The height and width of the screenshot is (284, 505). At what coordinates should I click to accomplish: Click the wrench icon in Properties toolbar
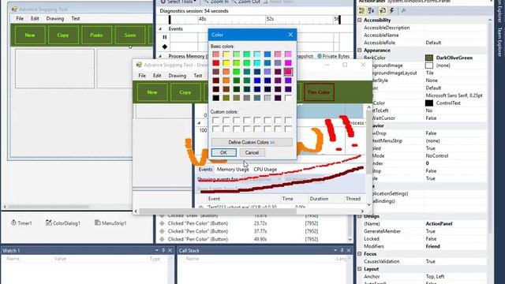403,11
